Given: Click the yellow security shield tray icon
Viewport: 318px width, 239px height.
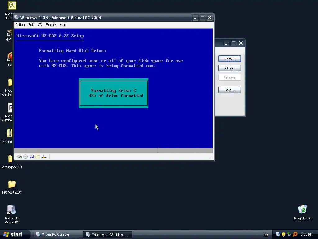Looking at the screenshot, I should 284,234.
